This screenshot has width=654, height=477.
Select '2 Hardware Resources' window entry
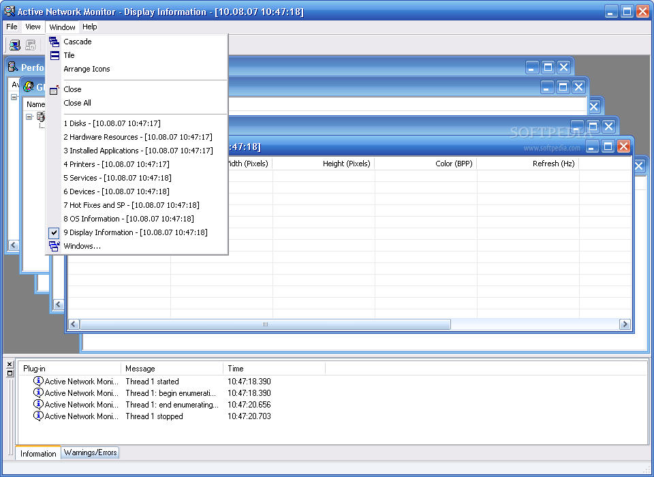(x=136, y=137)
